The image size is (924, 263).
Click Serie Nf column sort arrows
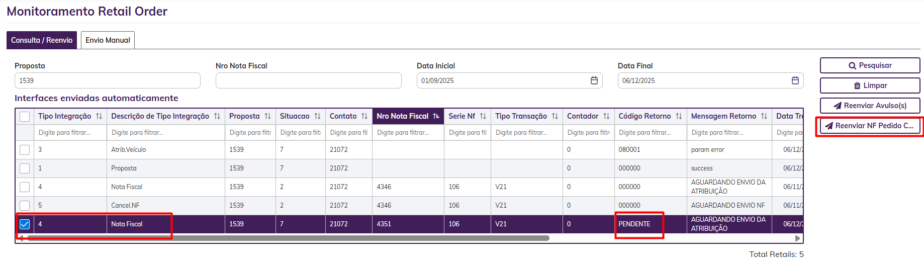point(483,116)
